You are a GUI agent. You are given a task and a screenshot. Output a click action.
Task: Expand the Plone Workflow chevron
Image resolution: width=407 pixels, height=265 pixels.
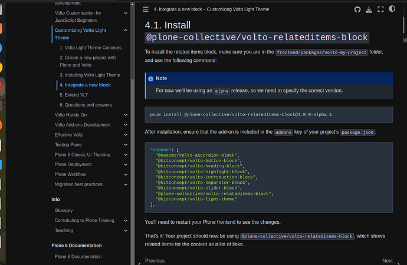[126, 174]
